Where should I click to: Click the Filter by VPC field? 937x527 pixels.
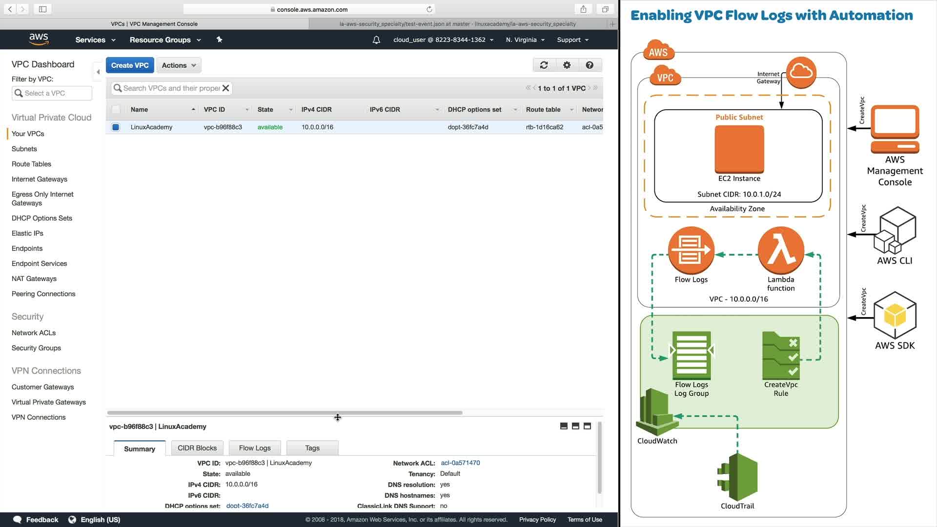point(52,93)
